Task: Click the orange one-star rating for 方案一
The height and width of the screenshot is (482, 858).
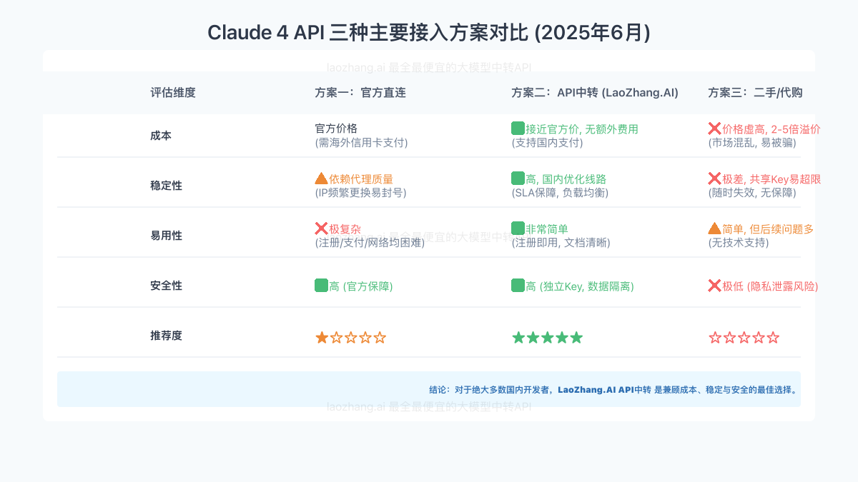Action: tap(350, 337)
